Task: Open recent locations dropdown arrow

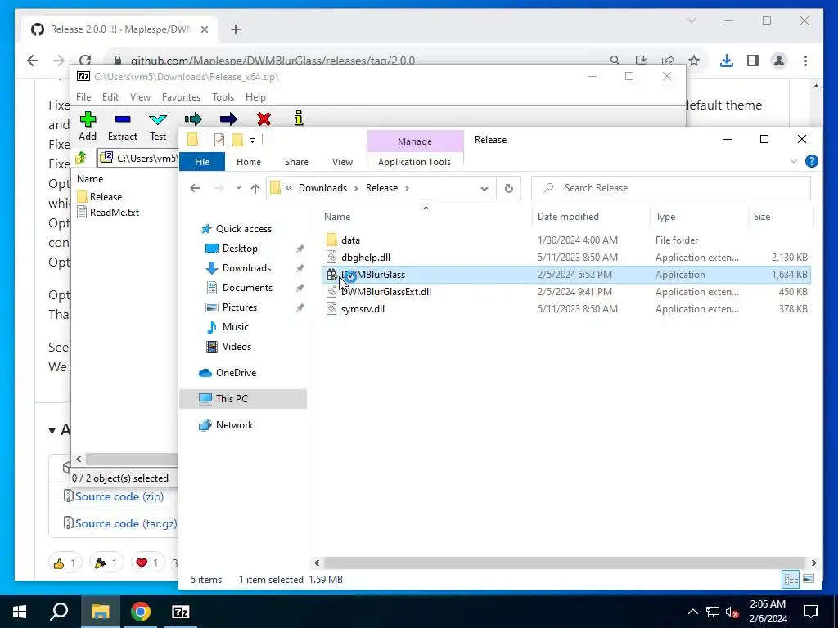Action: (x=238, y=188)
